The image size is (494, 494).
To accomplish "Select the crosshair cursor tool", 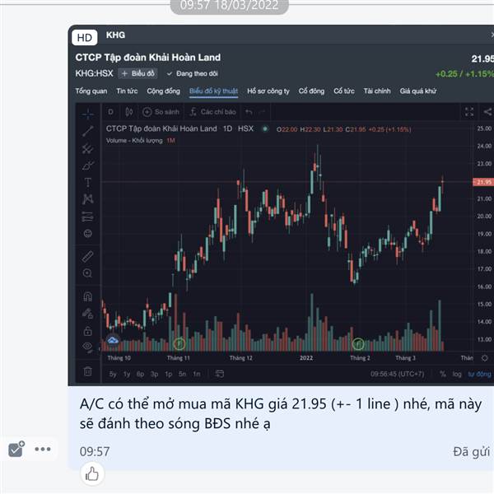I will pyautogui.click(x=88, y=114).
